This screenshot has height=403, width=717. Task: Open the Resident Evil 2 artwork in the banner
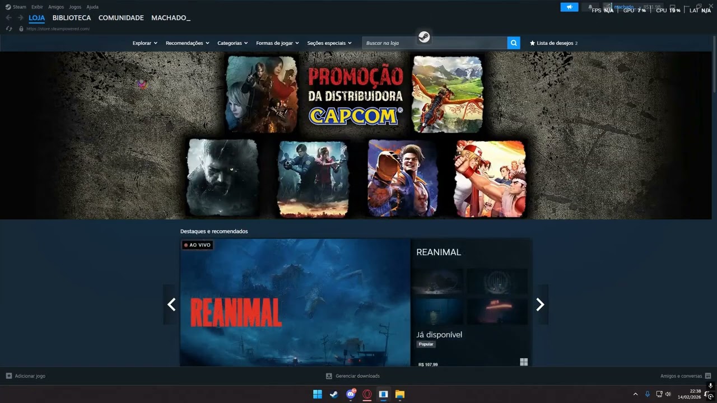(x=313, y=178)
